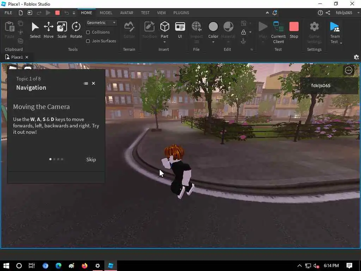Click the Duplicate icon in Clipboard group
Screen dimensions: 361x271
[x=20, y=41]
